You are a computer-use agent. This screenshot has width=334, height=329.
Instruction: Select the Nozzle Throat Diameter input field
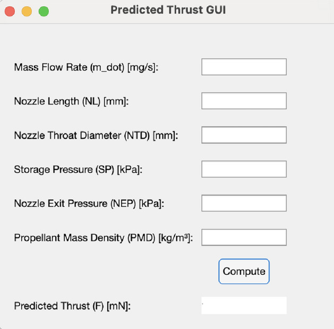[244, 135]
